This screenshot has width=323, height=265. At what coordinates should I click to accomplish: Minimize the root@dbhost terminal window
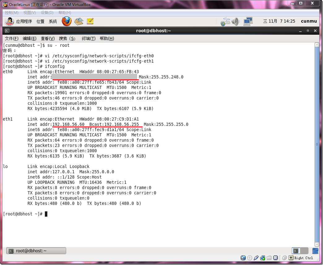point(300,31)
